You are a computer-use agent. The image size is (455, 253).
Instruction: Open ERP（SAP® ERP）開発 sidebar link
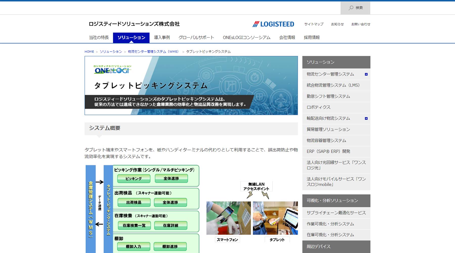[336, 151]
